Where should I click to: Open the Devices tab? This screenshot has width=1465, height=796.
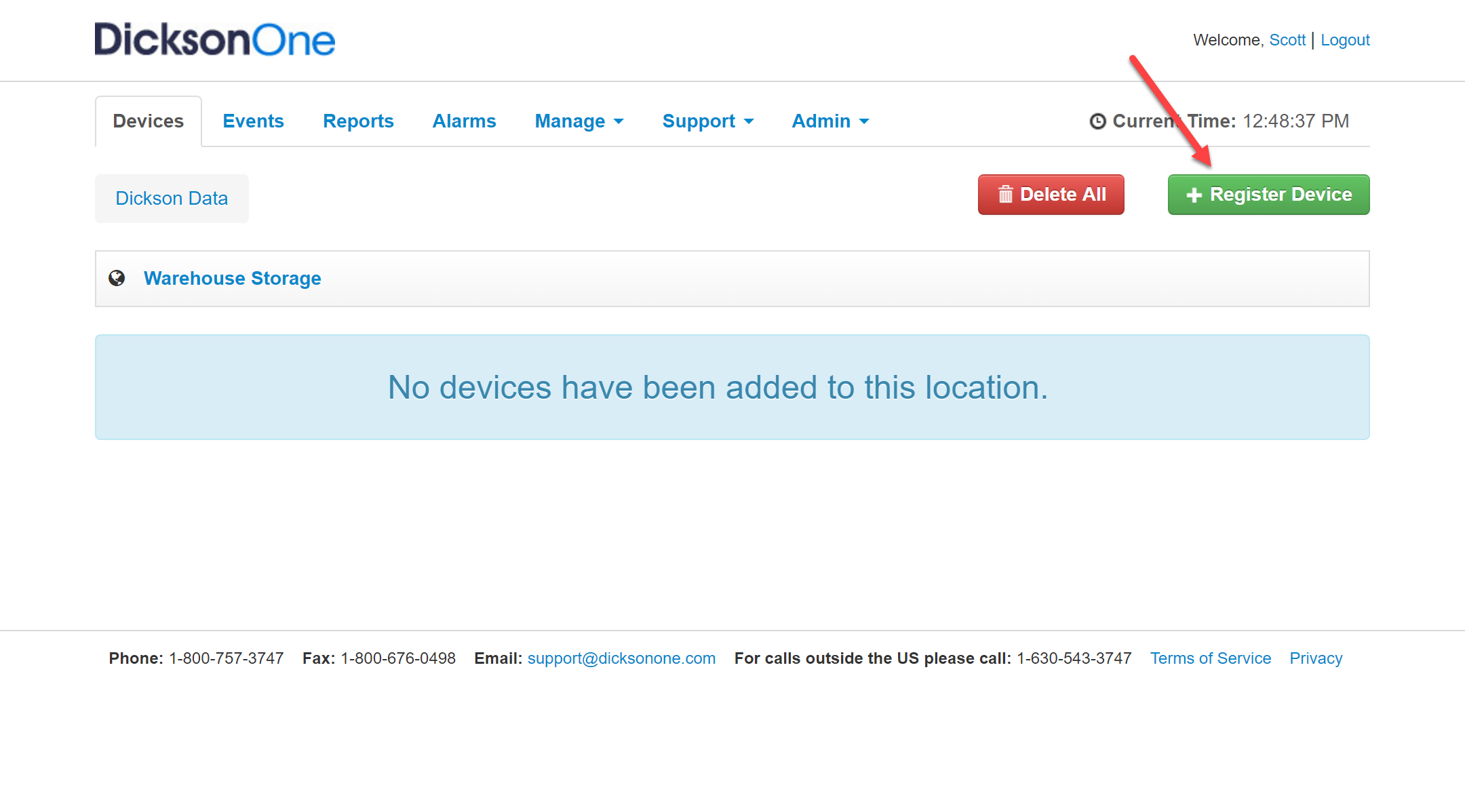click(149, 121)
